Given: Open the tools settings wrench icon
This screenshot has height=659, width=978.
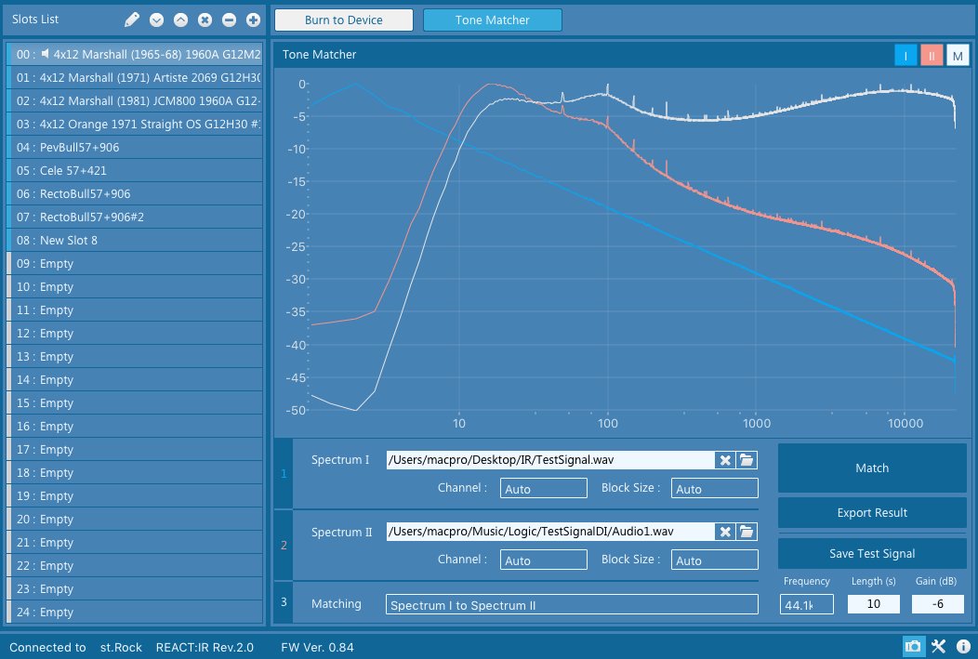Looking at the screenshot, I should pos(938,647).
